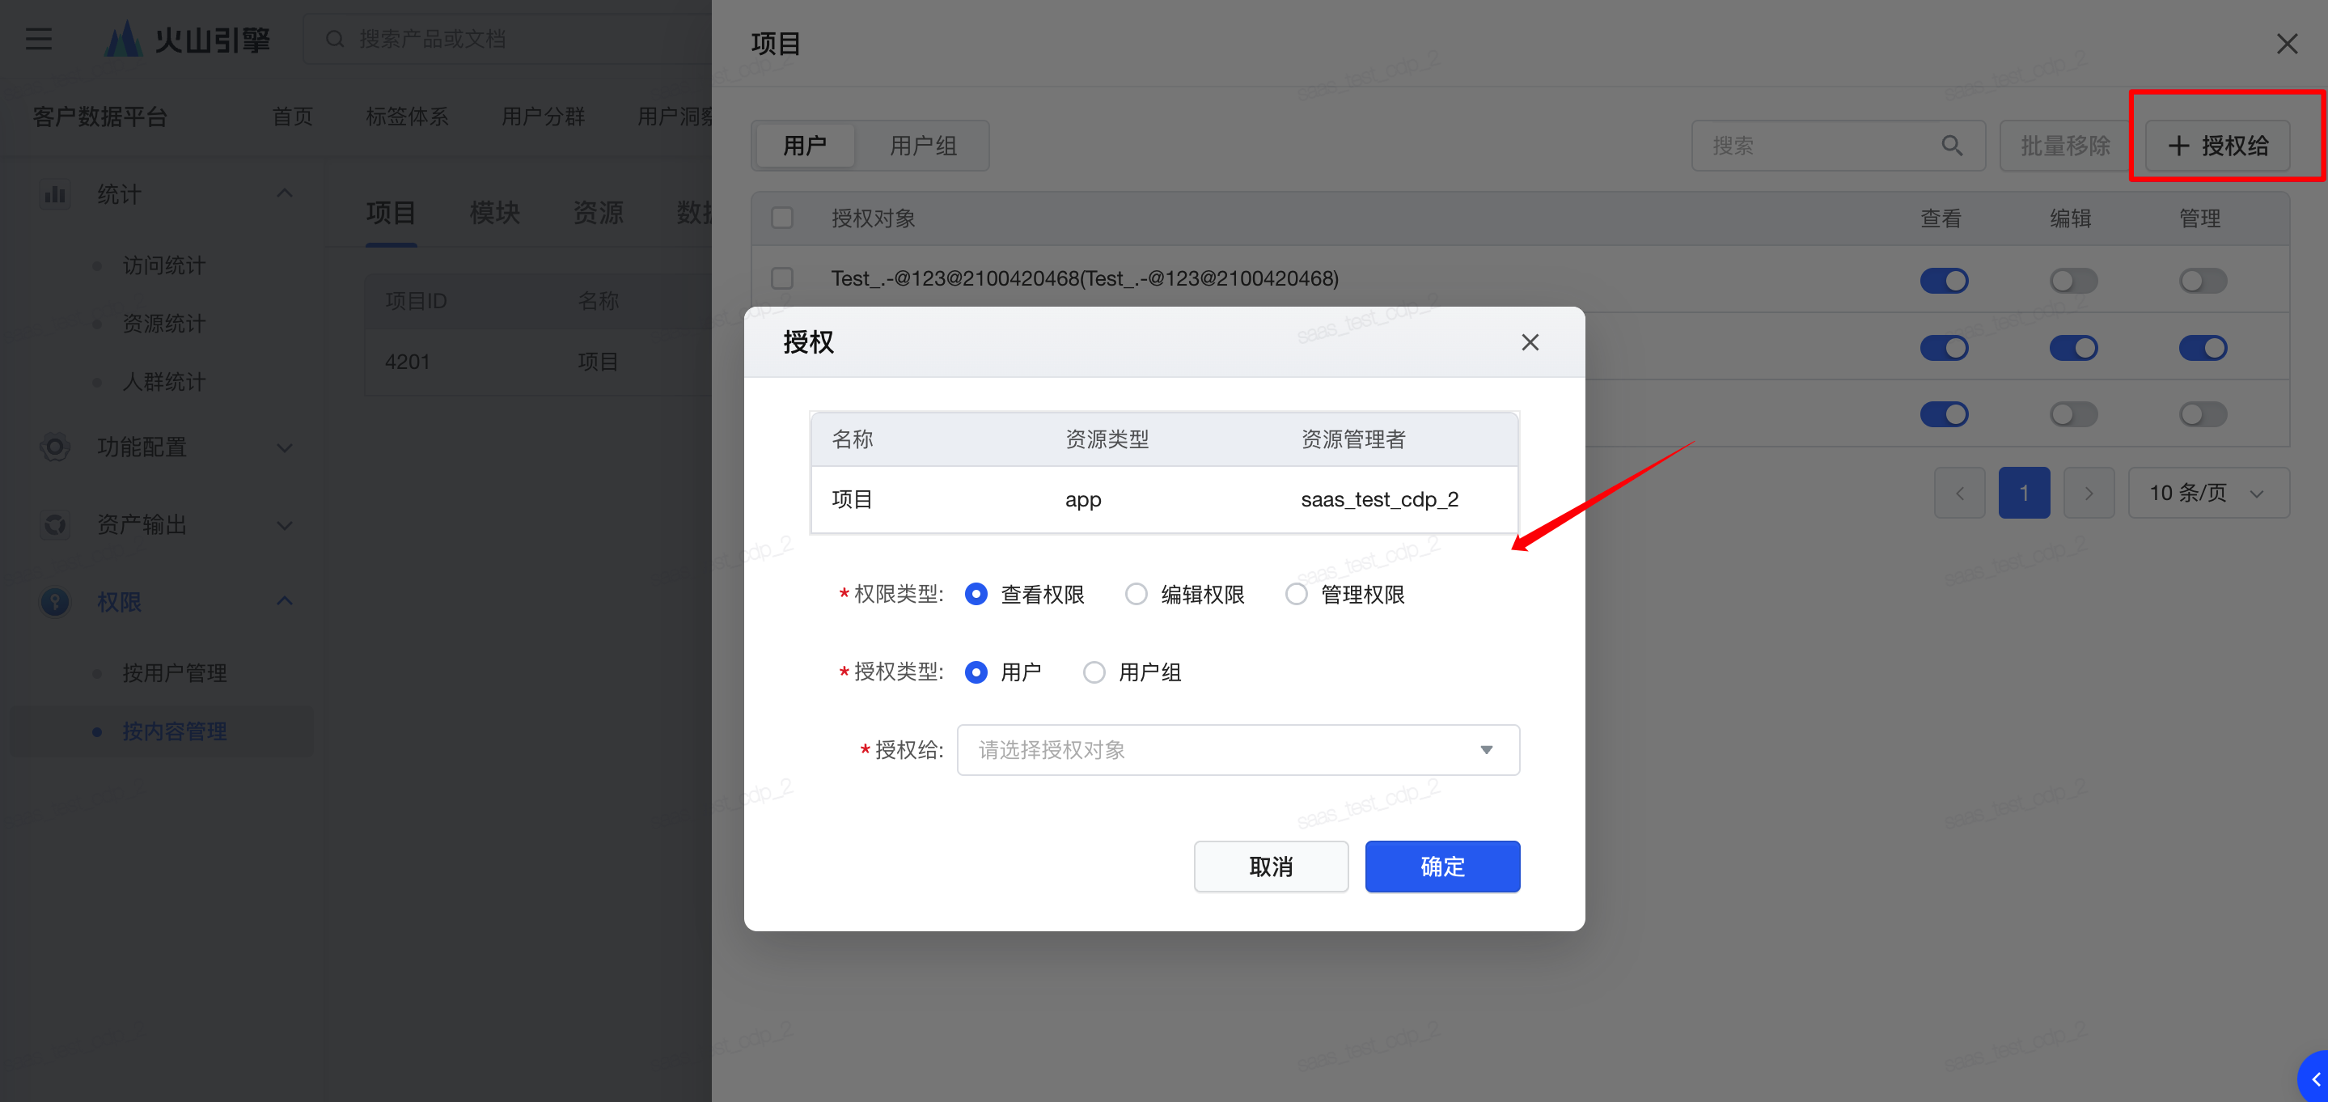This screenshot has height=1102, width=2328.
Task: Switch to the User tab
Action: (804, 146)
